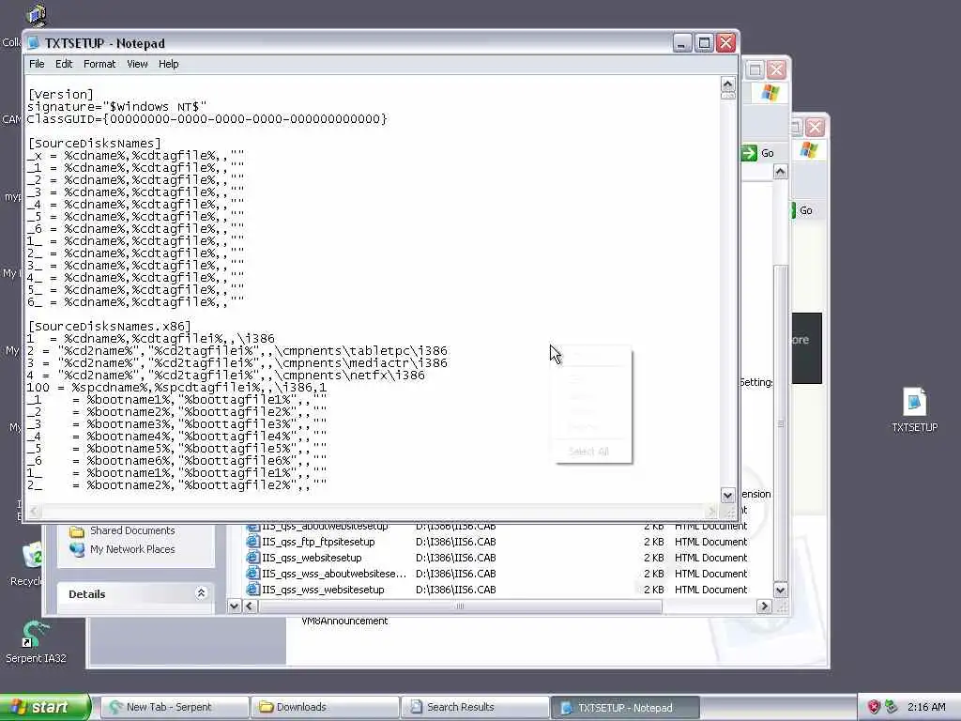Screen dimensions: 961x721
Task: Switch to New Tab - Serpent taskbar button
Action: [x=175, y=707]
